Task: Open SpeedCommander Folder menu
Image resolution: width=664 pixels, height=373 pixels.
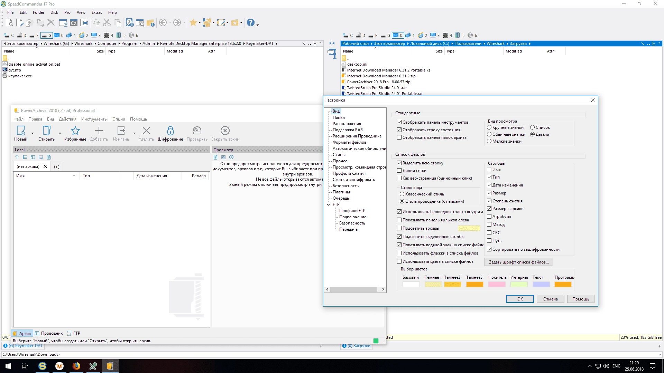Action: (x=38, y=12)
